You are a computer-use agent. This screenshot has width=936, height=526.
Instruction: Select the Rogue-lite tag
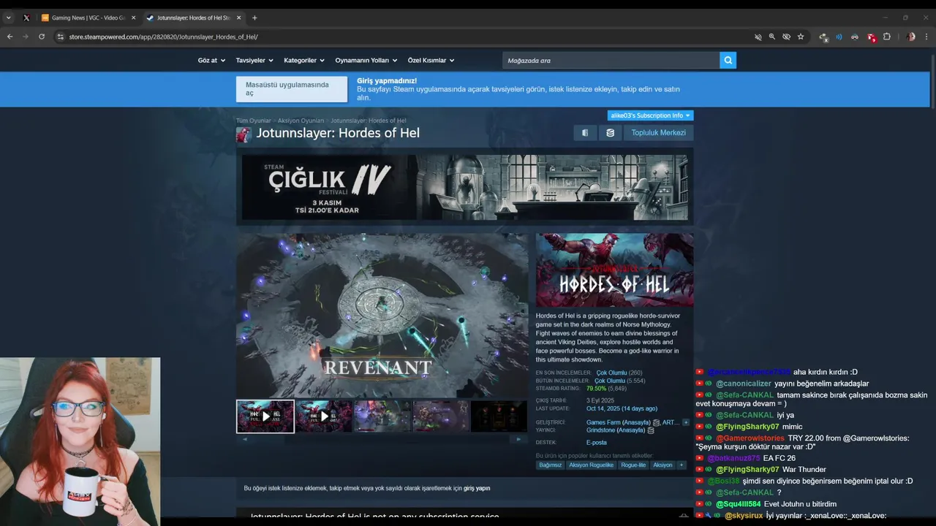pyautogui.click(x=633, y=465)
